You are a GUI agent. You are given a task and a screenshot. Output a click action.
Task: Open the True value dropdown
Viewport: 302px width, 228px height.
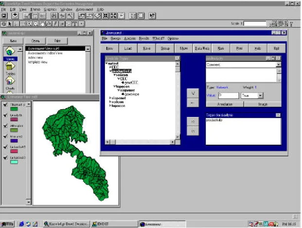[260, 95]
